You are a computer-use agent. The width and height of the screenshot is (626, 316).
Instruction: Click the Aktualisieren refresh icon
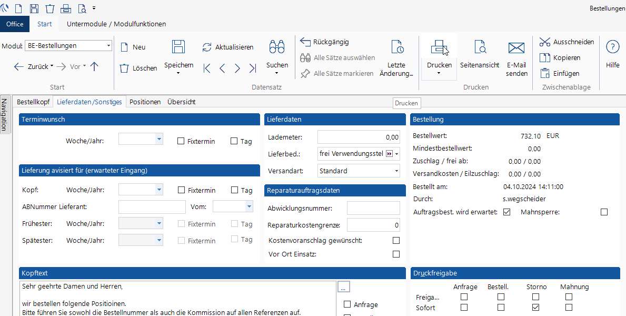(207, 47)
